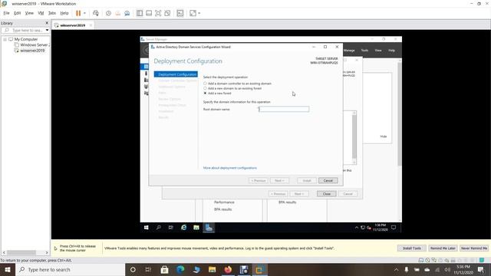Click the orange Pause VM toolbar button
Image resolution: width=491 pixels, height=276 pixels.
pos(78,13)
